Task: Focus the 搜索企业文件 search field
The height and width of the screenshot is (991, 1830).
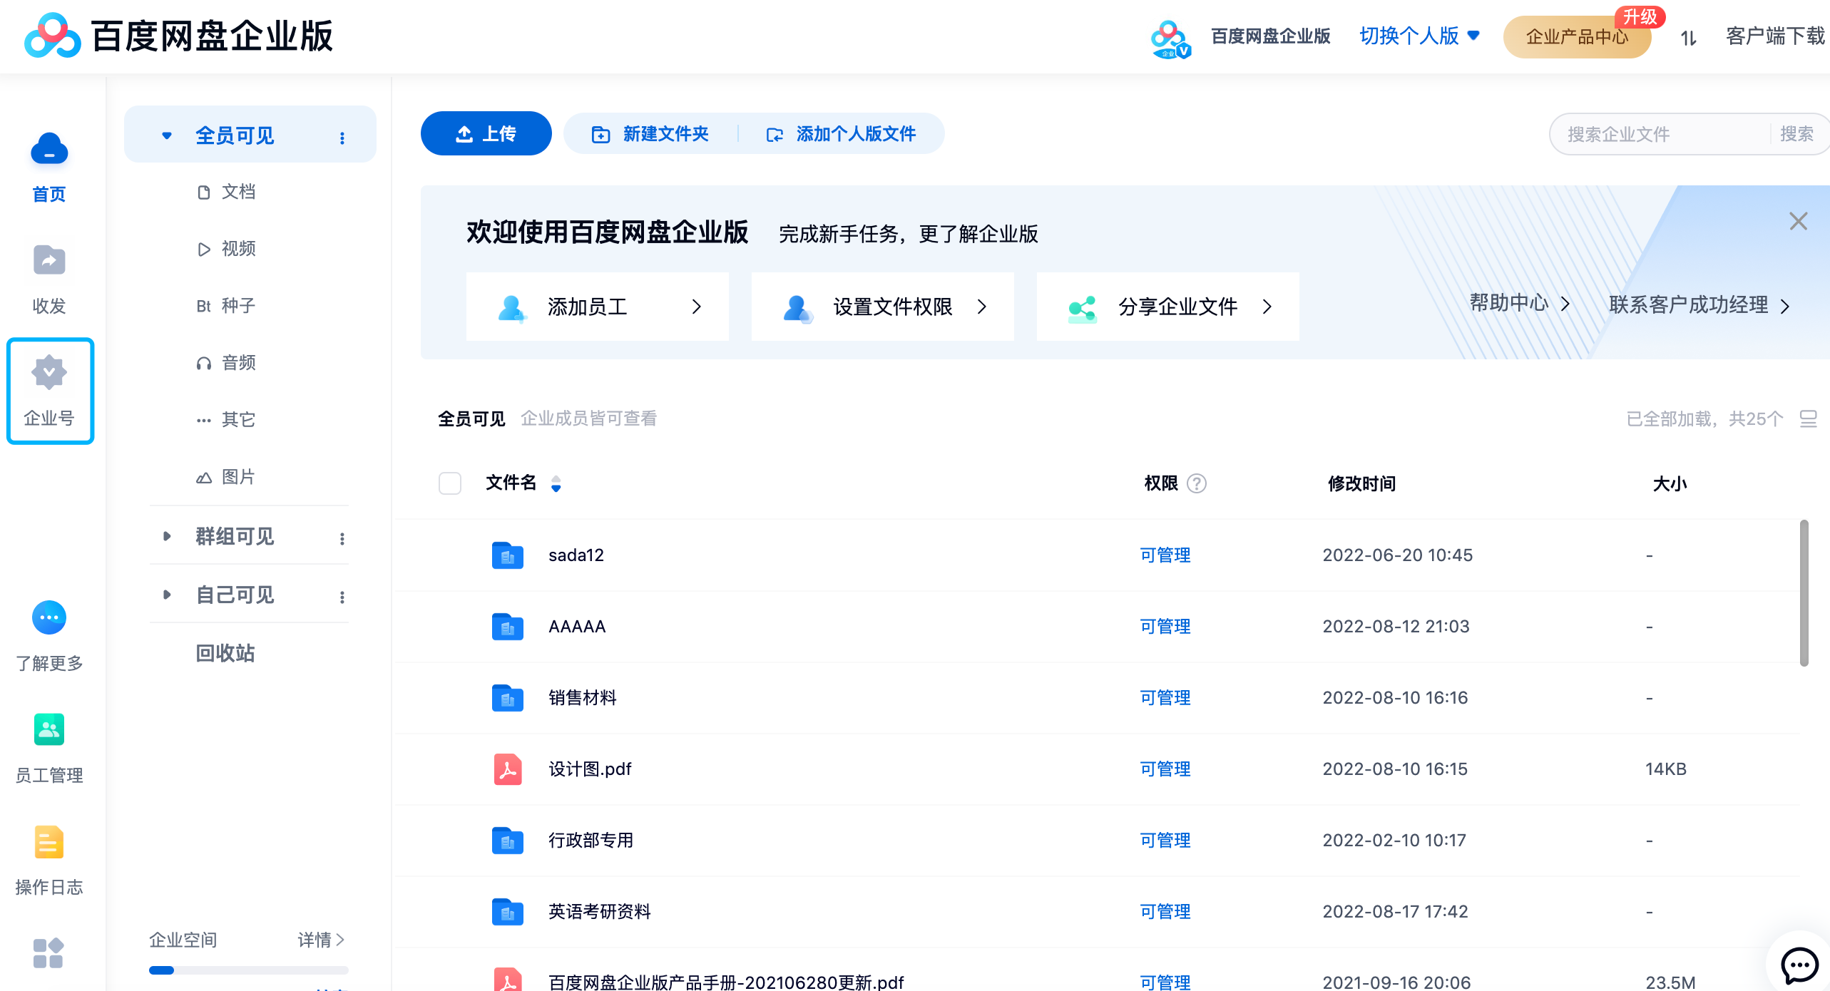Action: 1662,134
